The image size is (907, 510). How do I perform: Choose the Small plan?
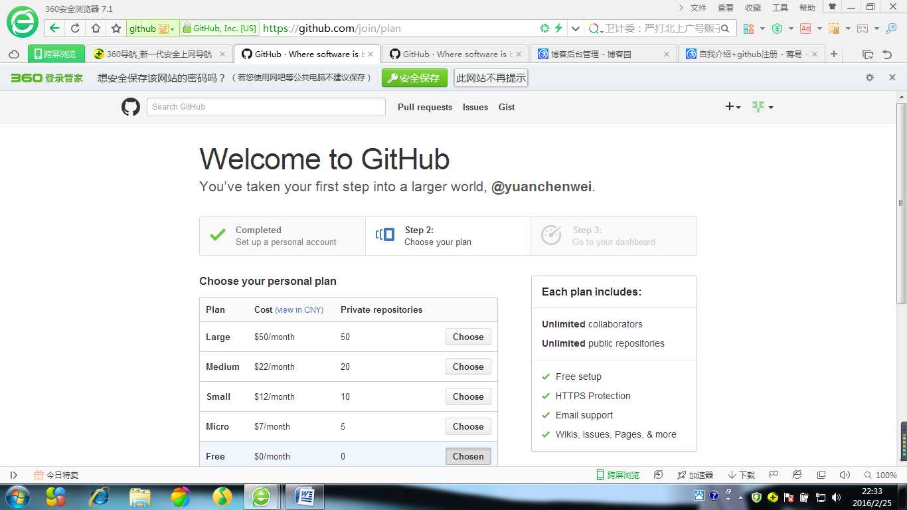(x=468, y=396)
